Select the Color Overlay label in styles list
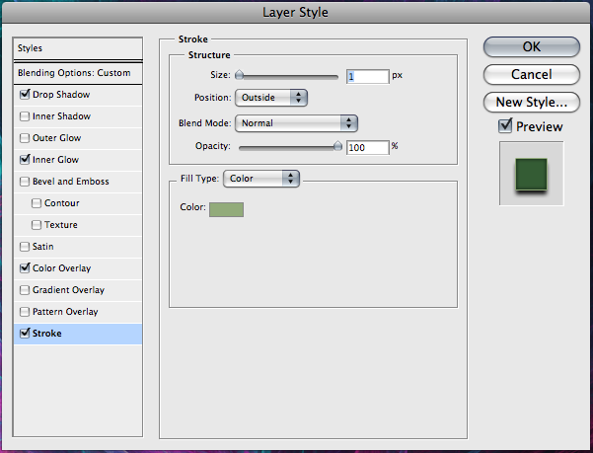Viewport: 593px width, 453px height. point(61,268)
